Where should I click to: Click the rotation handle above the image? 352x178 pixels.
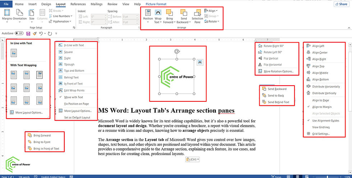[177, 52]
